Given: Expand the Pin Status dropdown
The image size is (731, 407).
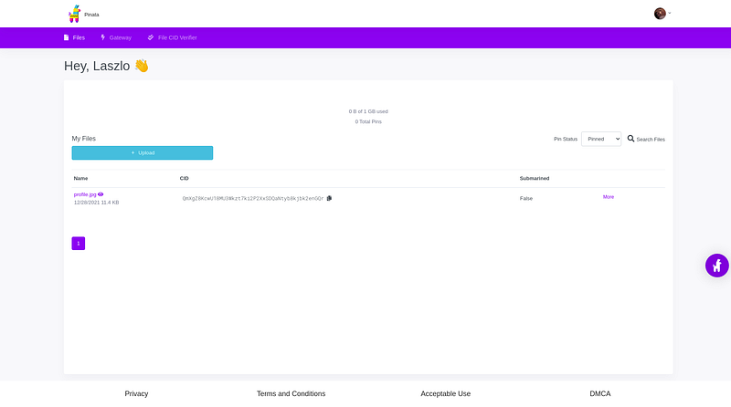Looking at the screenshot, I should click(x=600, y=139).
